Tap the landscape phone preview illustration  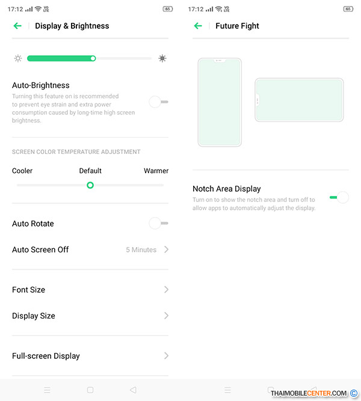pos(299,100)
